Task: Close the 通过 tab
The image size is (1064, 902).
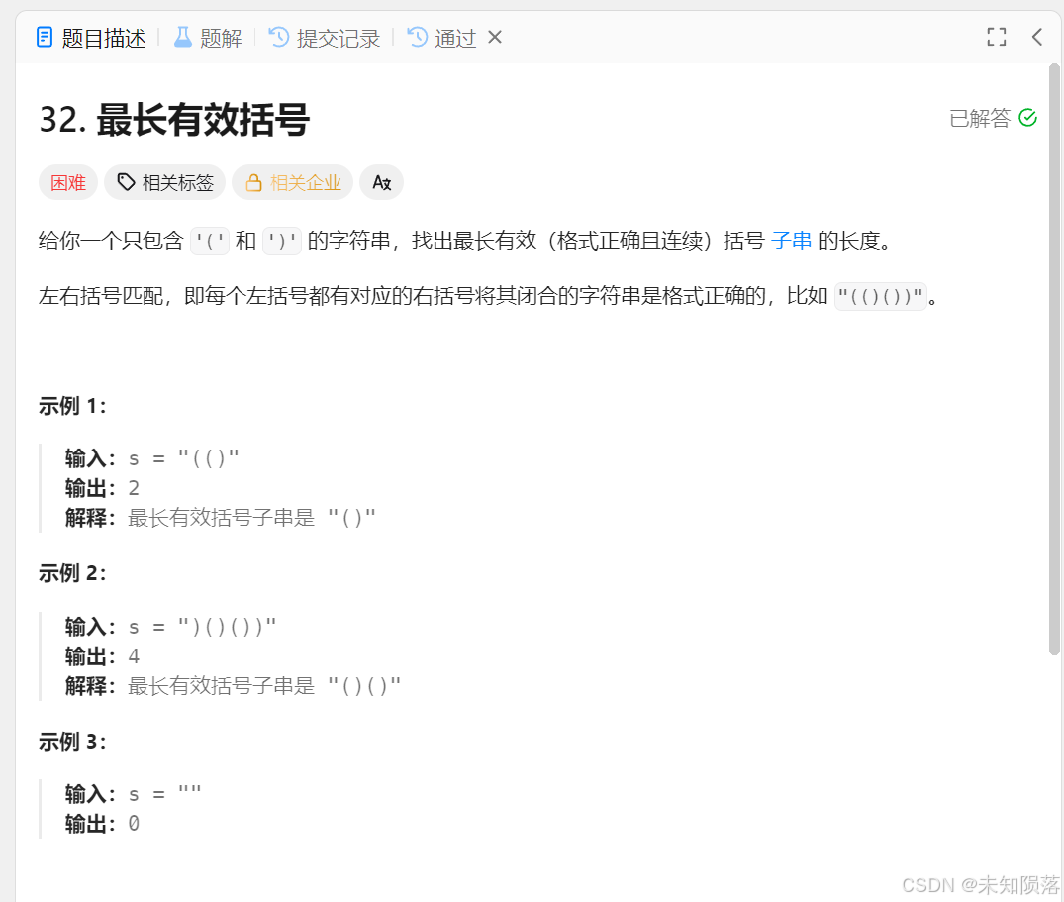Action: pos(495,38)
